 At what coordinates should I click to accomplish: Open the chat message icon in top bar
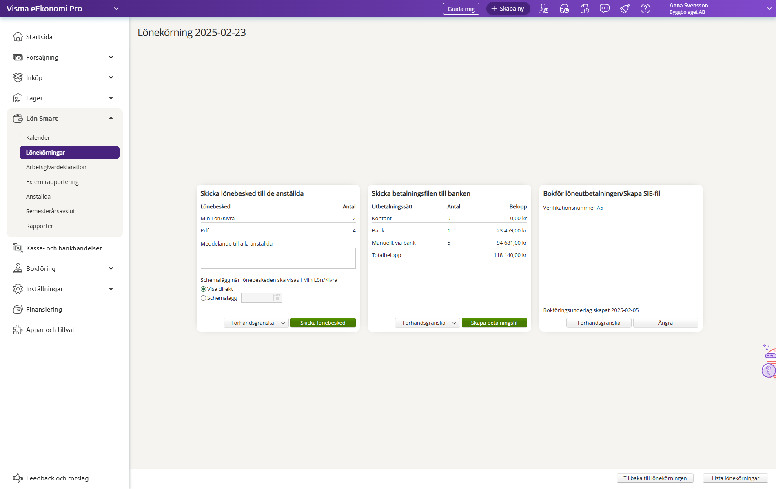605,9
